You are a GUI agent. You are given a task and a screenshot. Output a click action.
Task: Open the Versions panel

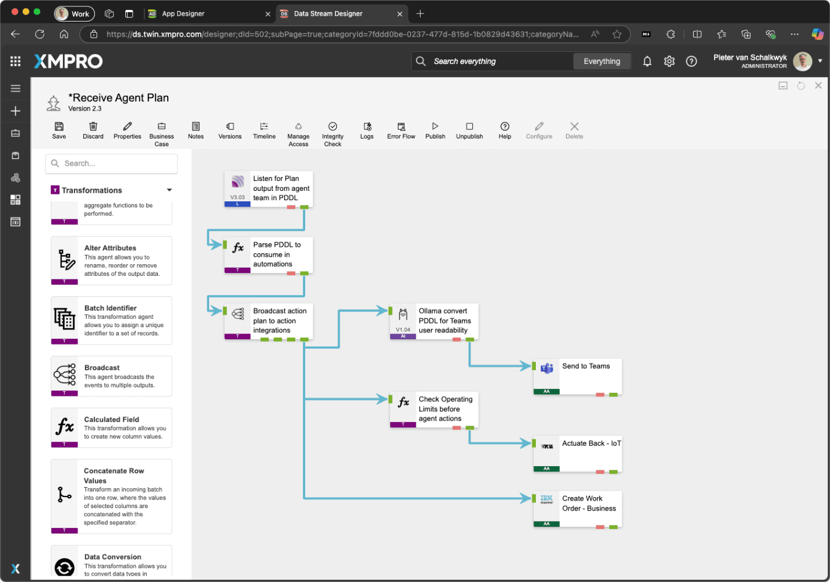coord(229,130)
